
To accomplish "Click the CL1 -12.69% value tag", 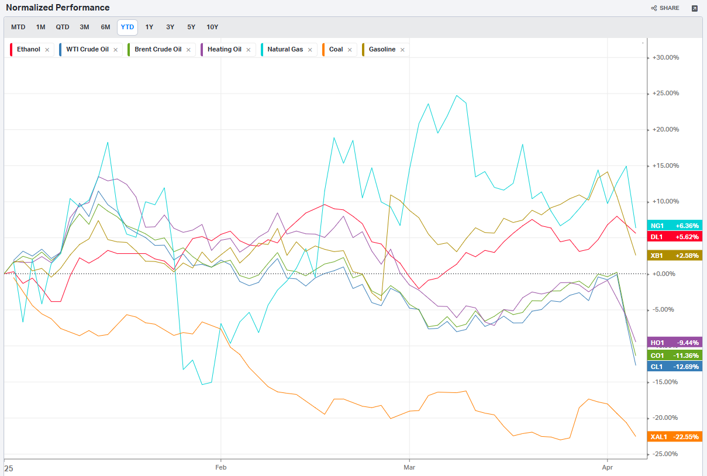I will point(675,367).
